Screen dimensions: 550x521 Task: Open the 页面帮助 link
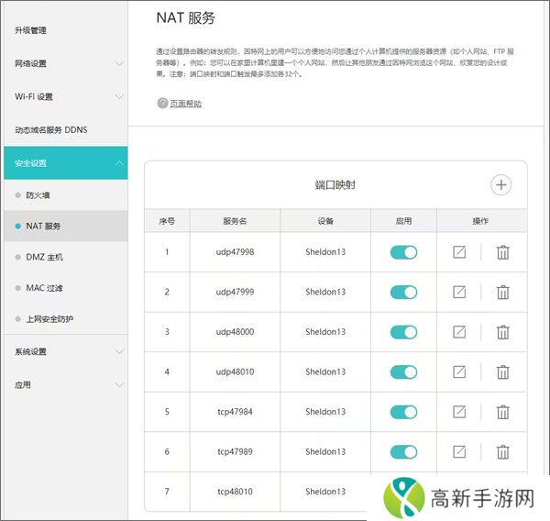click(185, 104)
